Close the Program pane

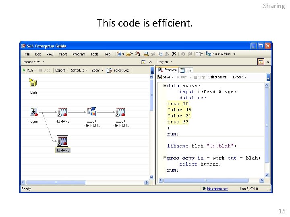click(267, 62)
